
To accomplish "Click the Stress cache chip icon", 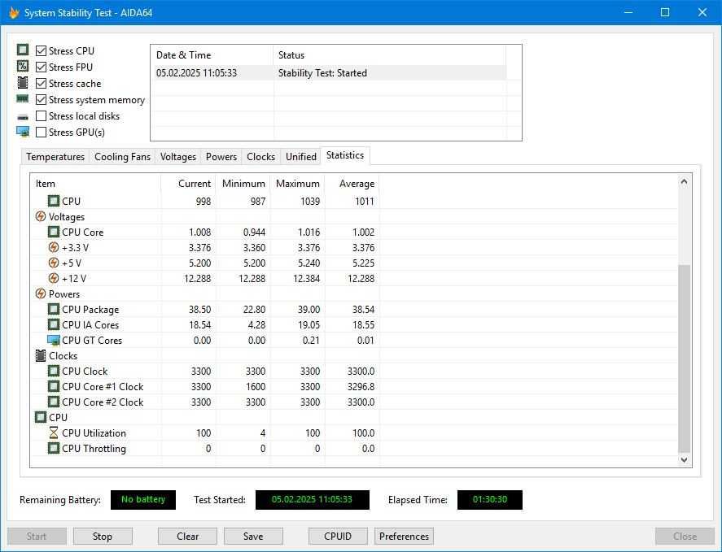I will tap(23, 83).
